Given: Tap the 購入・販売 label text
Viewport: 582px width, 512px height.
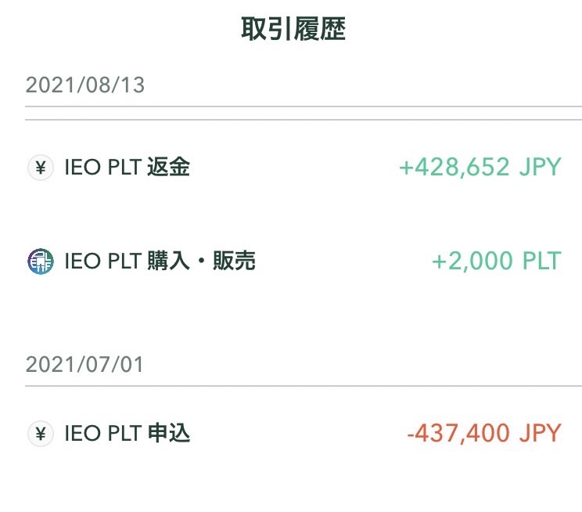Looking at the screenshot, I should 201,261.
